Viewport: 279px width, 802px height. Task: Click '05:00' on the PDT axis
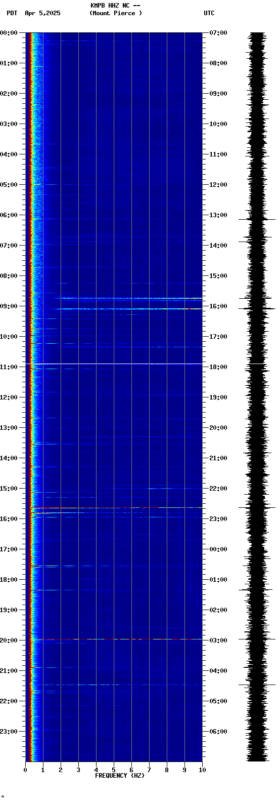(x=9, y=185)
